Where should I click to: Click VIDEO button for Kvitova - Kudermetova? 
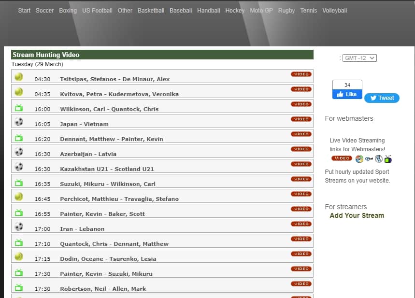tap(301, 89)
